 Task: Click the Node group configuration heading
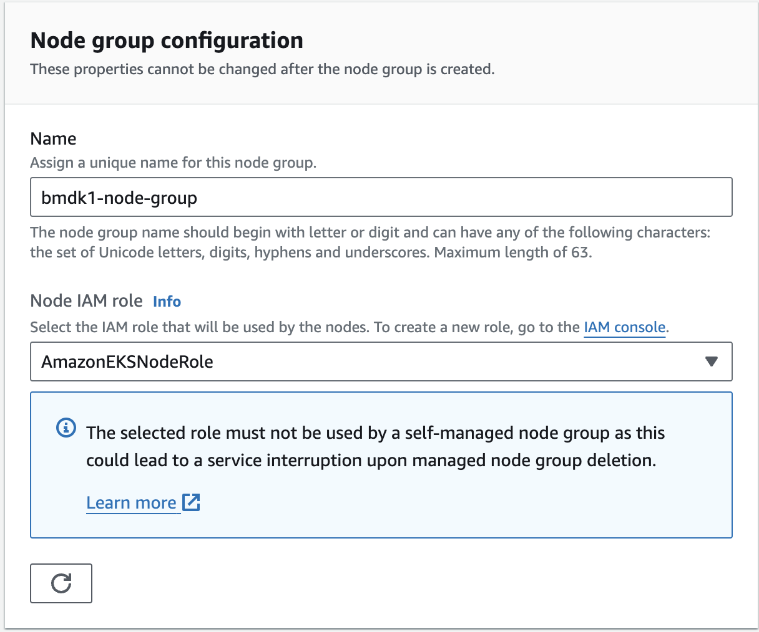tap(167, 41)
